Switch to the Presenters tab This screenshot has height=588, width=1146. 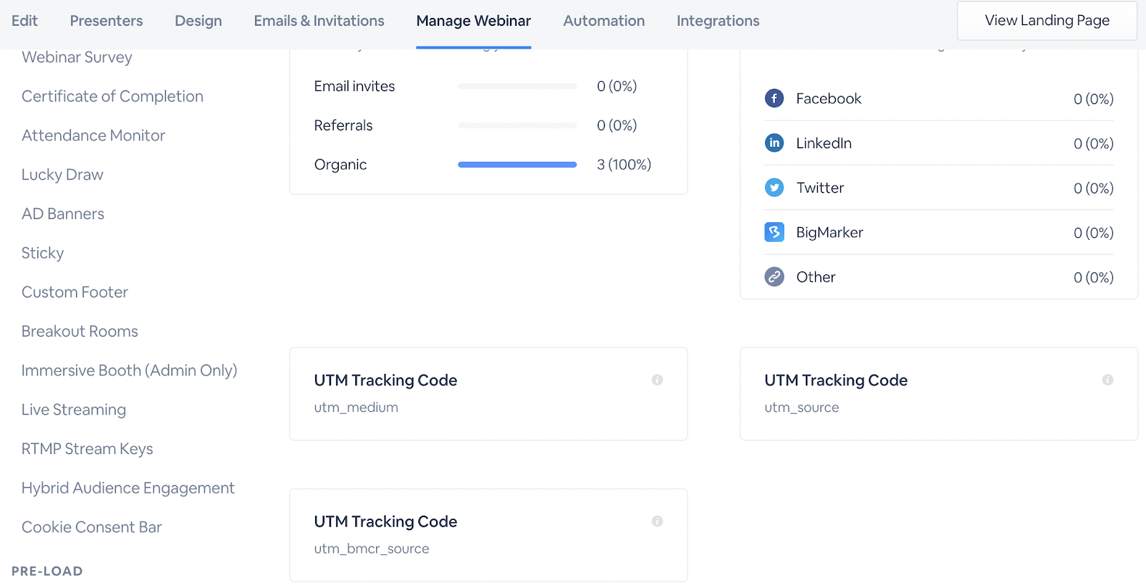pyautogui.click(x=106, y=21)
